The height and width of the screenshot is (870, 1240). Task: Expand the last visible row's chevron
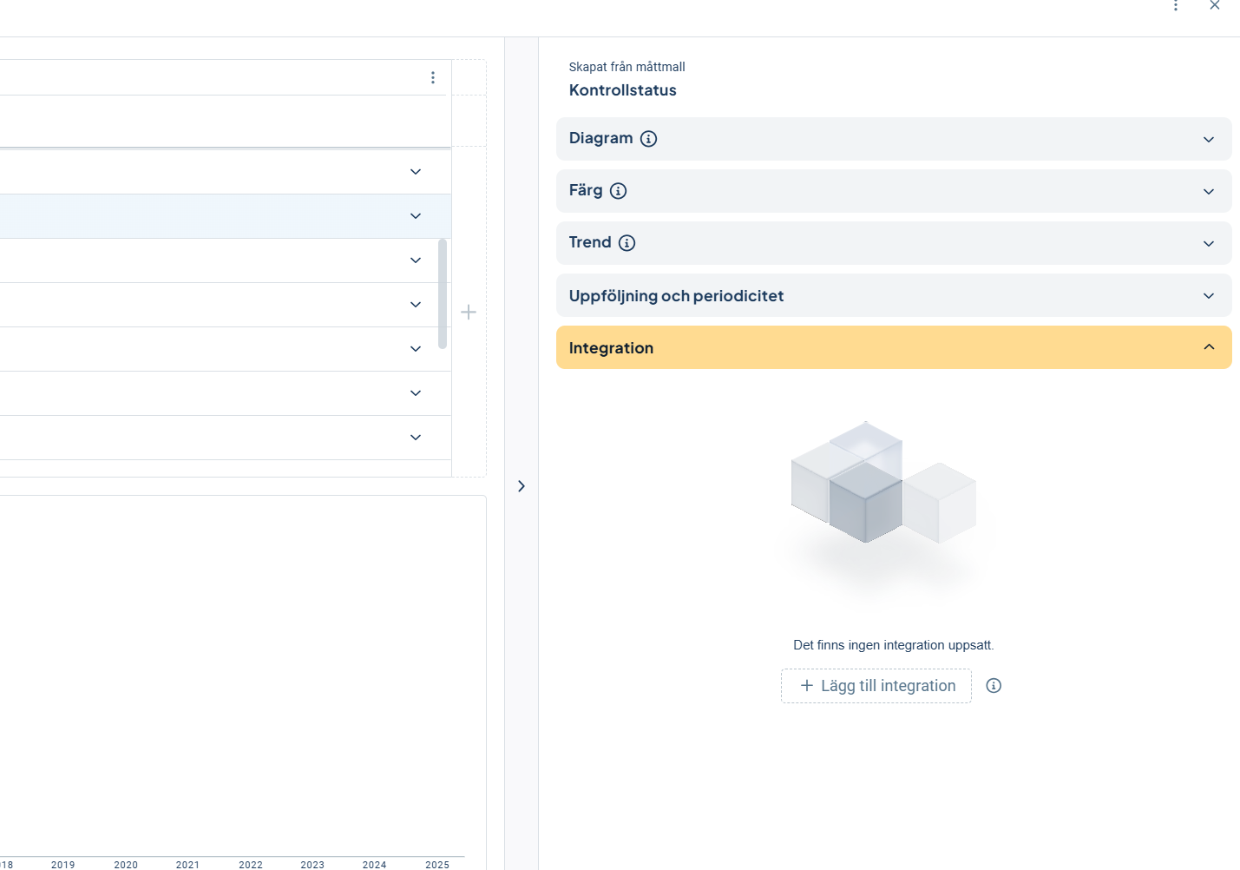pyautogui.click(x=416, y=438)
